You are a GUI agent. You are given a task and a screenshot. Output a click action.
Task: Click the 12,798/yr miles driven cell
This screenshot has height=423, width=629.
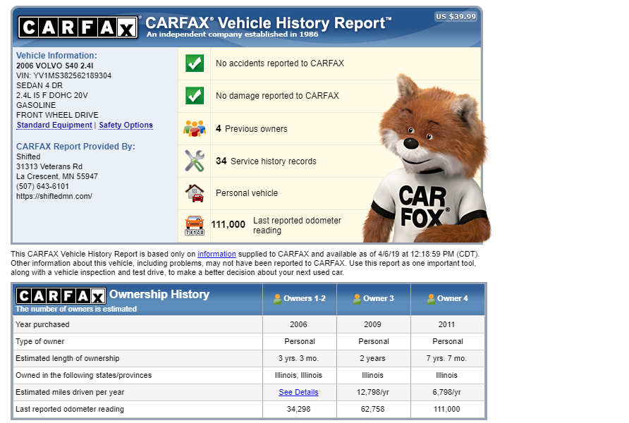(372, 392)
